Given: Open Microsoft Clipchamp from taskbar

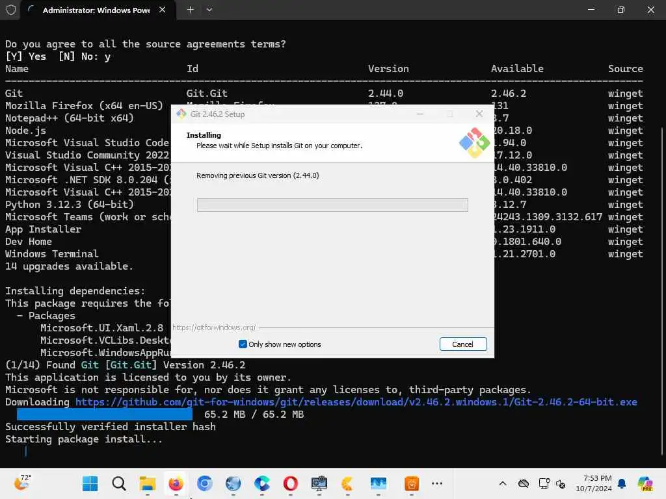Looking at the screenshot, I should click(261, 483).
